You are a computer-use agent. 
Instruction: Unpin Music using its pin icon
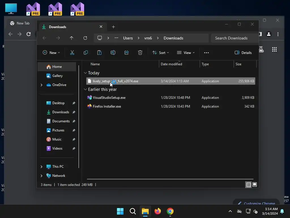(x=74, y=139)
